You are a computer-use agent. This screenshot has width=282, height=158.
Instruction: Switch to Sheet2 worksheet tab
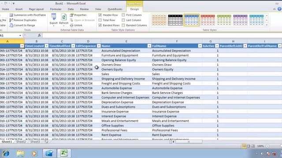point(21,142)
